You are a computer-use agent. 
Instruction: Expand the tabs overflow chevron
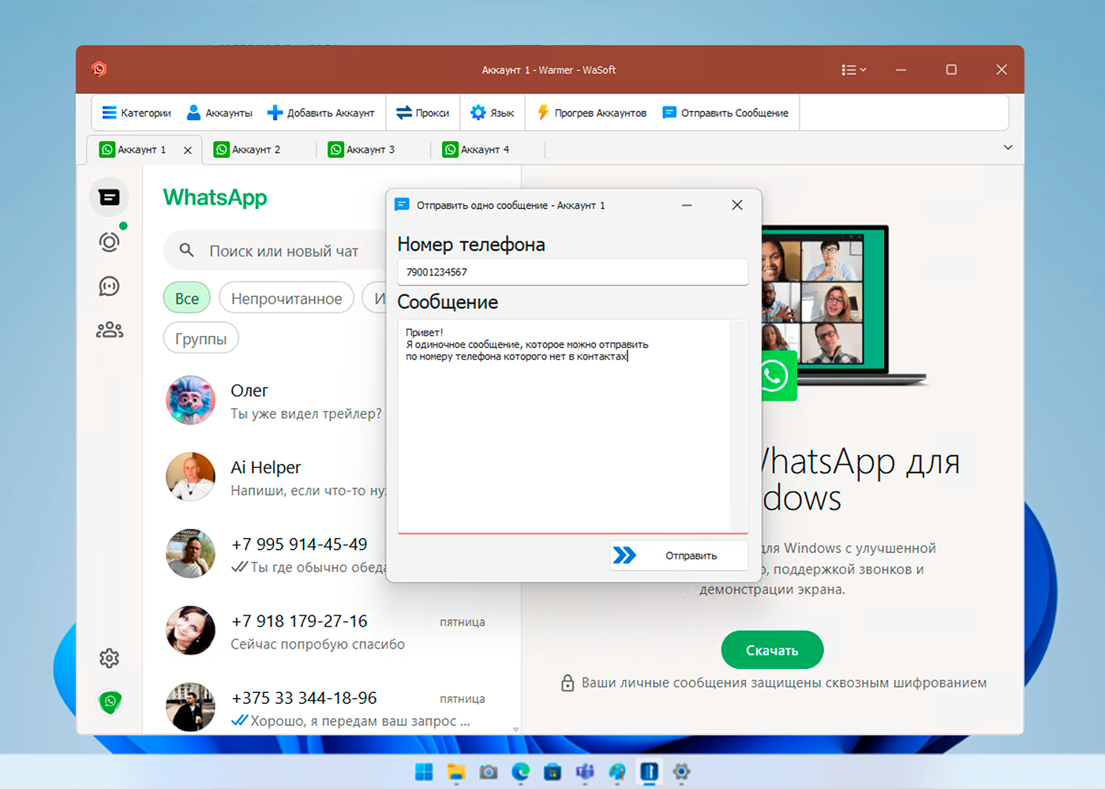pos(1008,148)
